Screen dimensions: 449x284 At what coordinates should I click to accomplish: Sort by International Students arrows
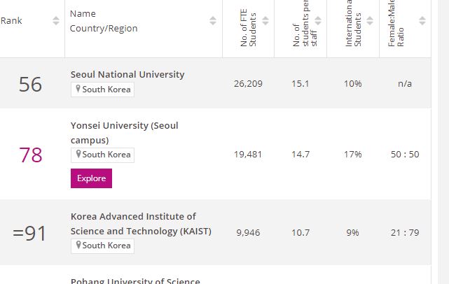pyautogui.click(x=371, y=21)
